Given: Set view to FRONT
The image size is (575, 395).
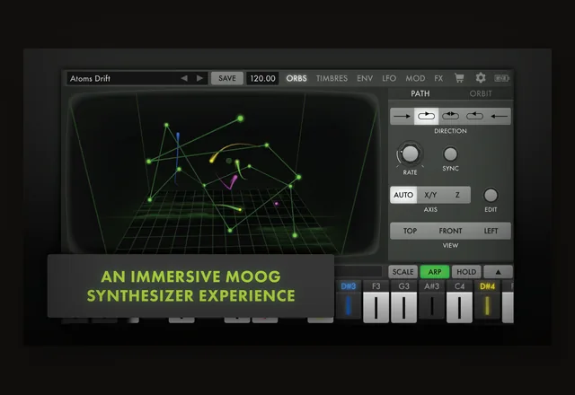Looking at the screenshot, I should (x=450, y=231).
